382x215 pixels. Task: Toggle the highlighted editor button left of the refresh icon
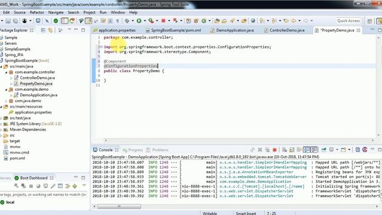[x=65, y=21]
